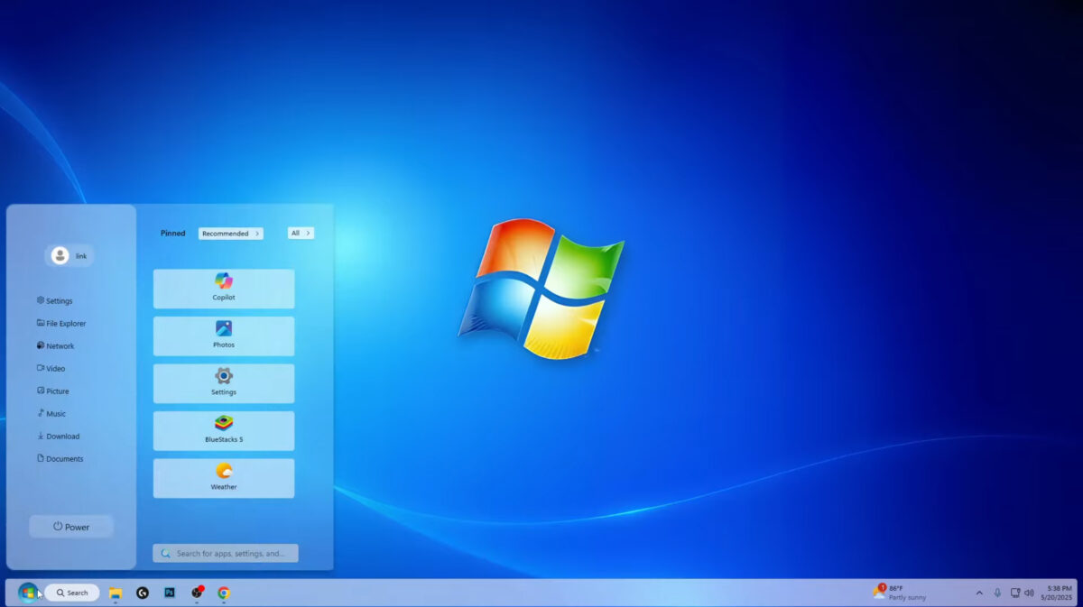The width and height of the screenshot is (1083, 607).
Task: Open the user profile for link
Action: click(69, 255)
